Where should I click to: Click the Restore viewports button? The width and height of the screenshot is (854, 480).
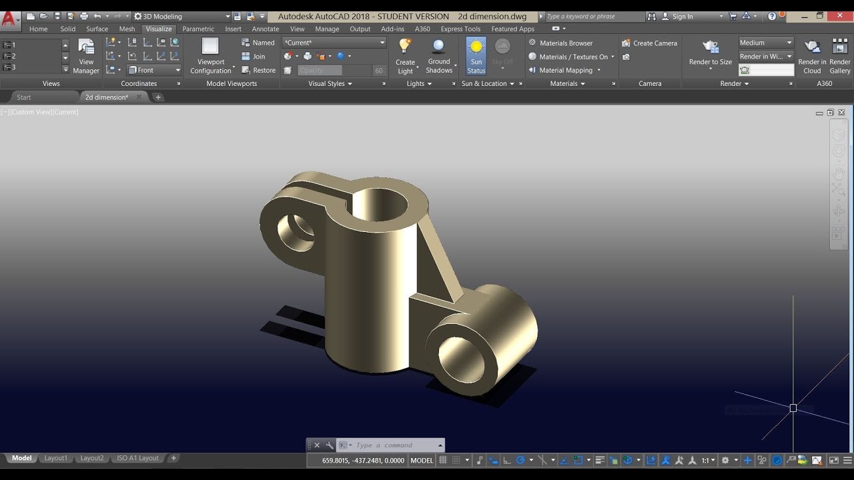tap(259, 70)
